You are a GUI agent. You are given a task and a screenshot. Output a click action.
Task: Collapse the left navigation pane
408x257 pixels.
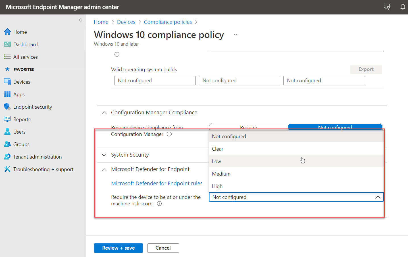[x=80, y=20]
